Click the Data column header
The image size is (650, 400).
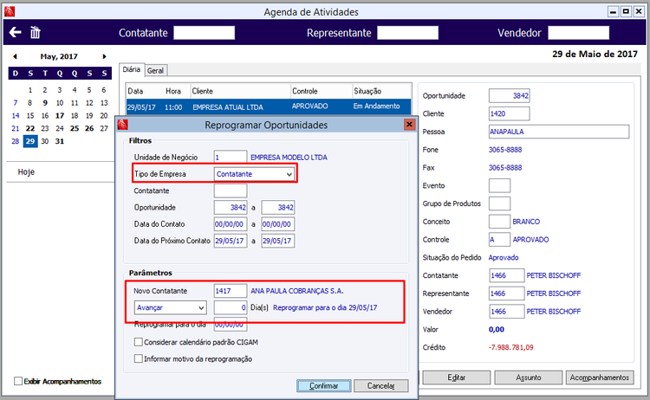pos(135,91)
